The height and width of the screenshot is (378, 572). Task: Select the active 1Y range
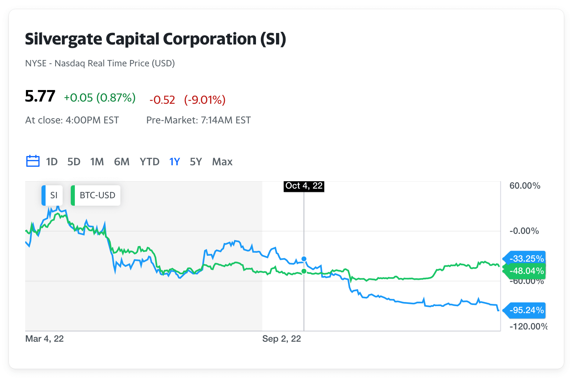click(x=174, y=162)
